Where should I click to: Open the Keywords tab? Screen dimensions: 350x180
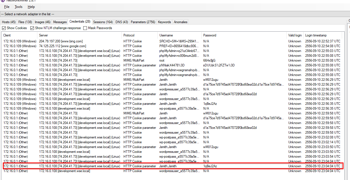[165, 22]
